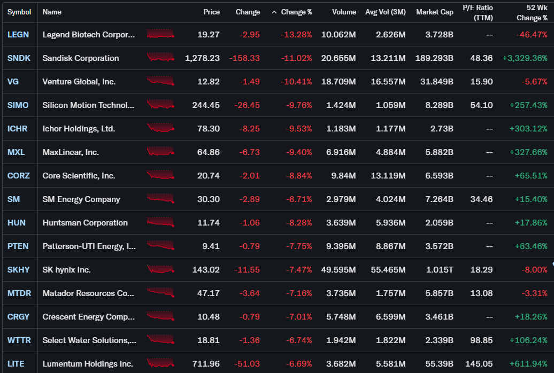554x373 pixels.
Task: Sort by Avg Vol (3M) header
Action: pyautogui.click(x=386, y=12)
